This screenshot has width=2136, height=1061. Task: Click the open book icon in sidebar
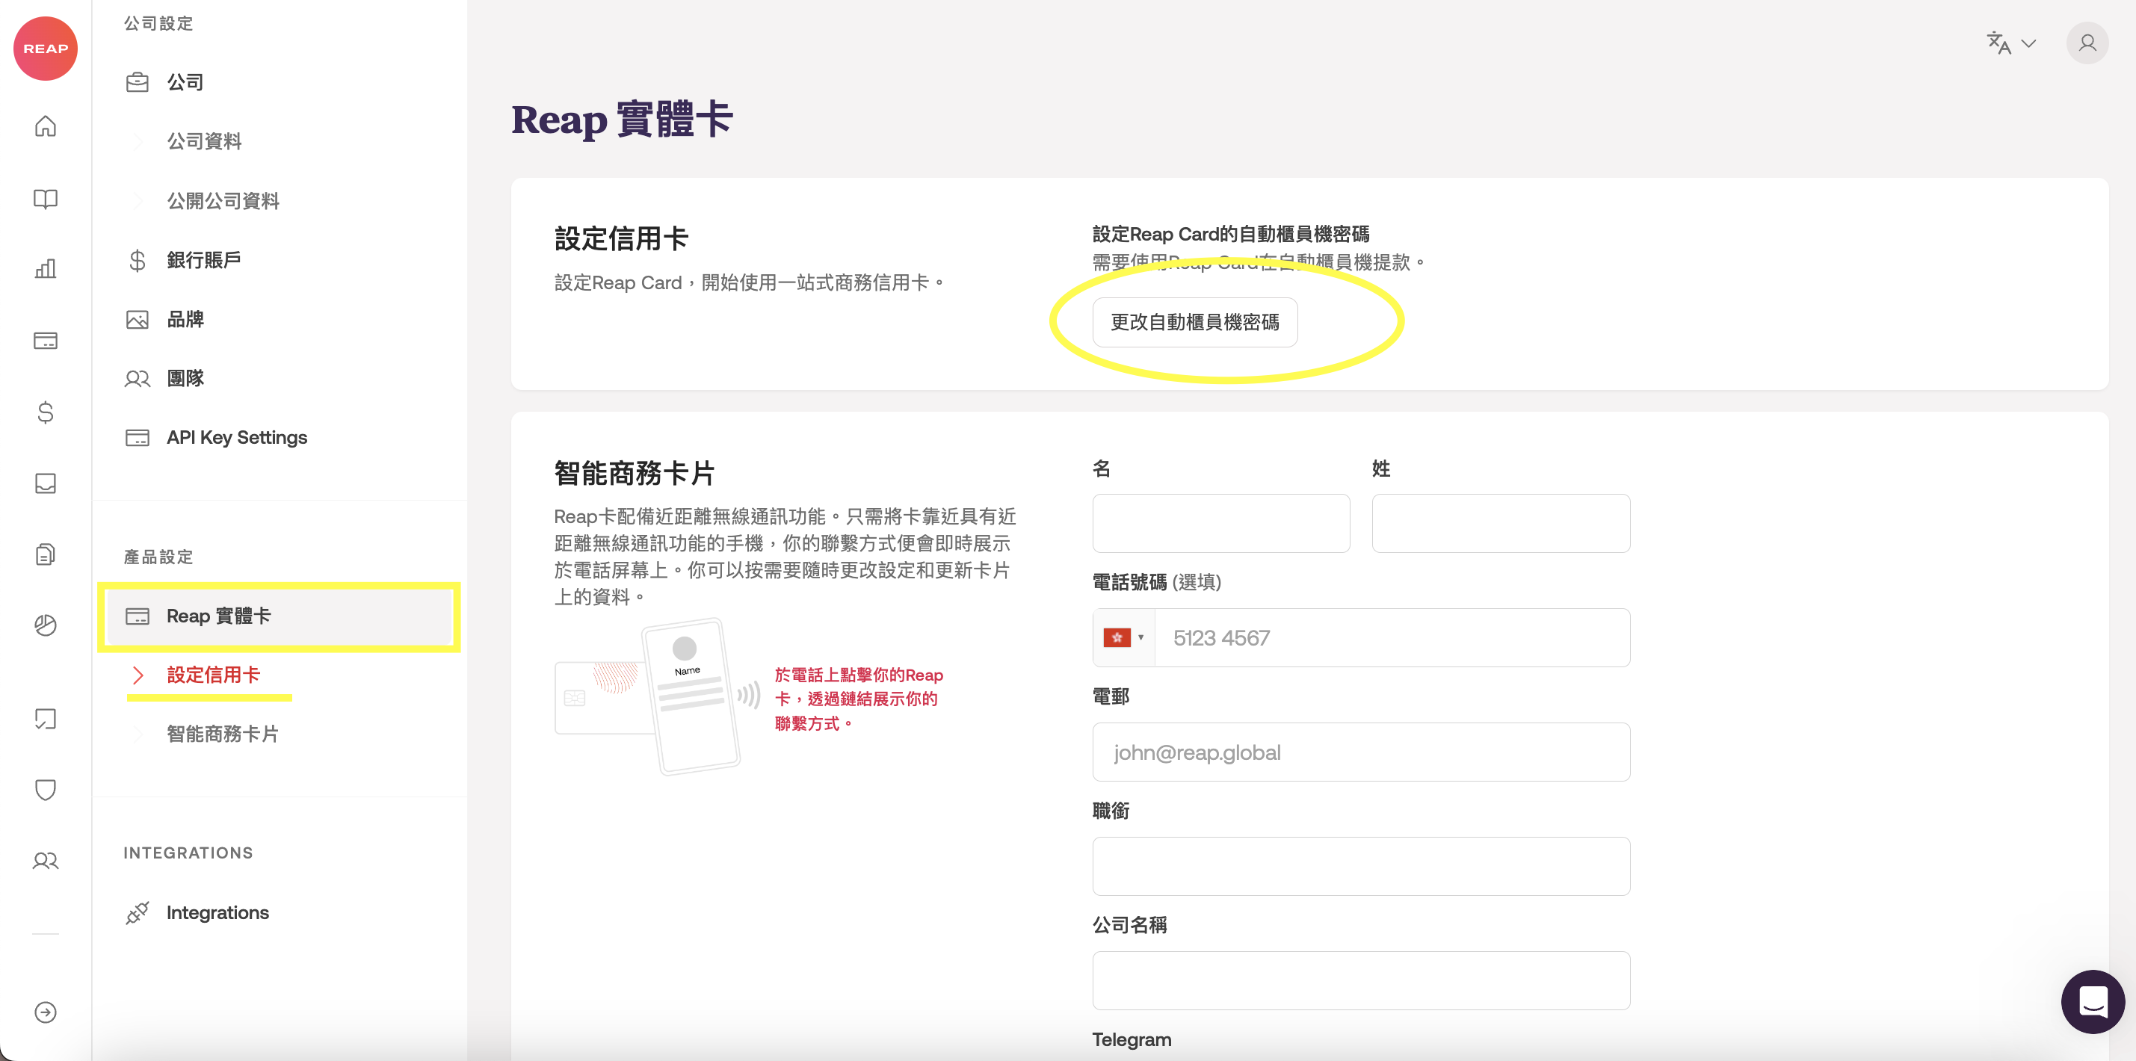click(x=46, y=199)
